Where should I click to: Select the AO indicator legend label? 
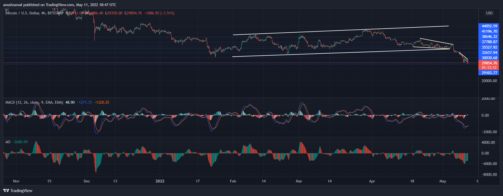(8, 142)
